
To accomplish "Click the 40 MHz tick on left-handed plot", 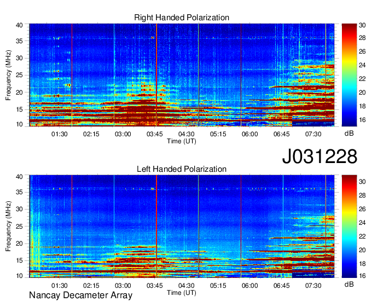I will tap(20, 177).
